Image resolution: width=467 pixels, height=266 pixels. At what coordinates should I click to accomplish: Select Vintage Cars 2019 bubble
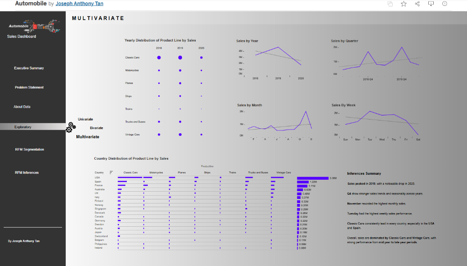pyautogui.click(x=180, y=135)
